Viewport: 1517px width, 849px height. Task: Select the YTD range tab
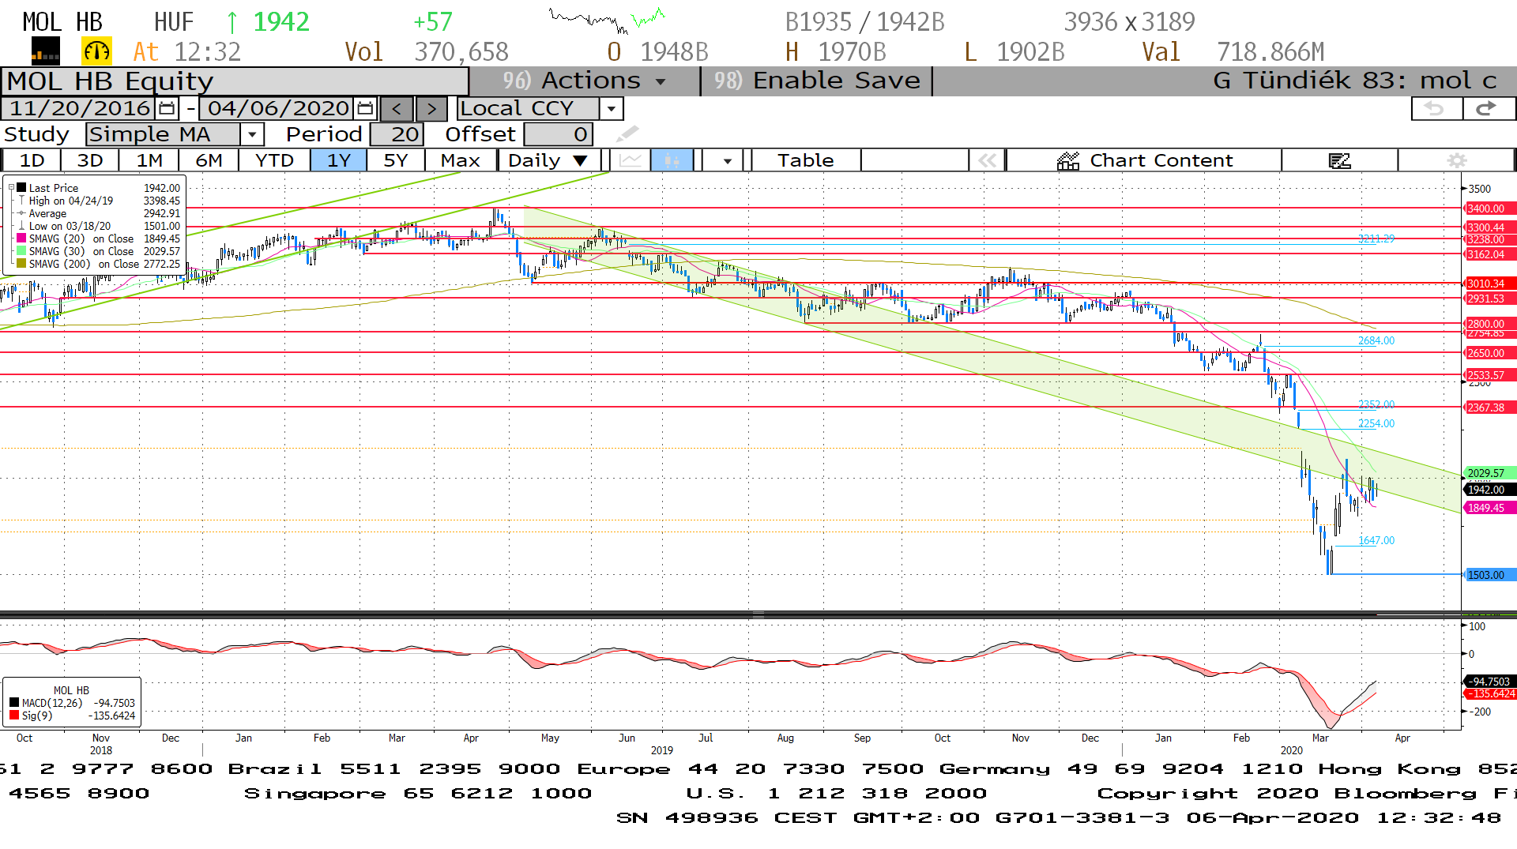(x=274, y=160)
